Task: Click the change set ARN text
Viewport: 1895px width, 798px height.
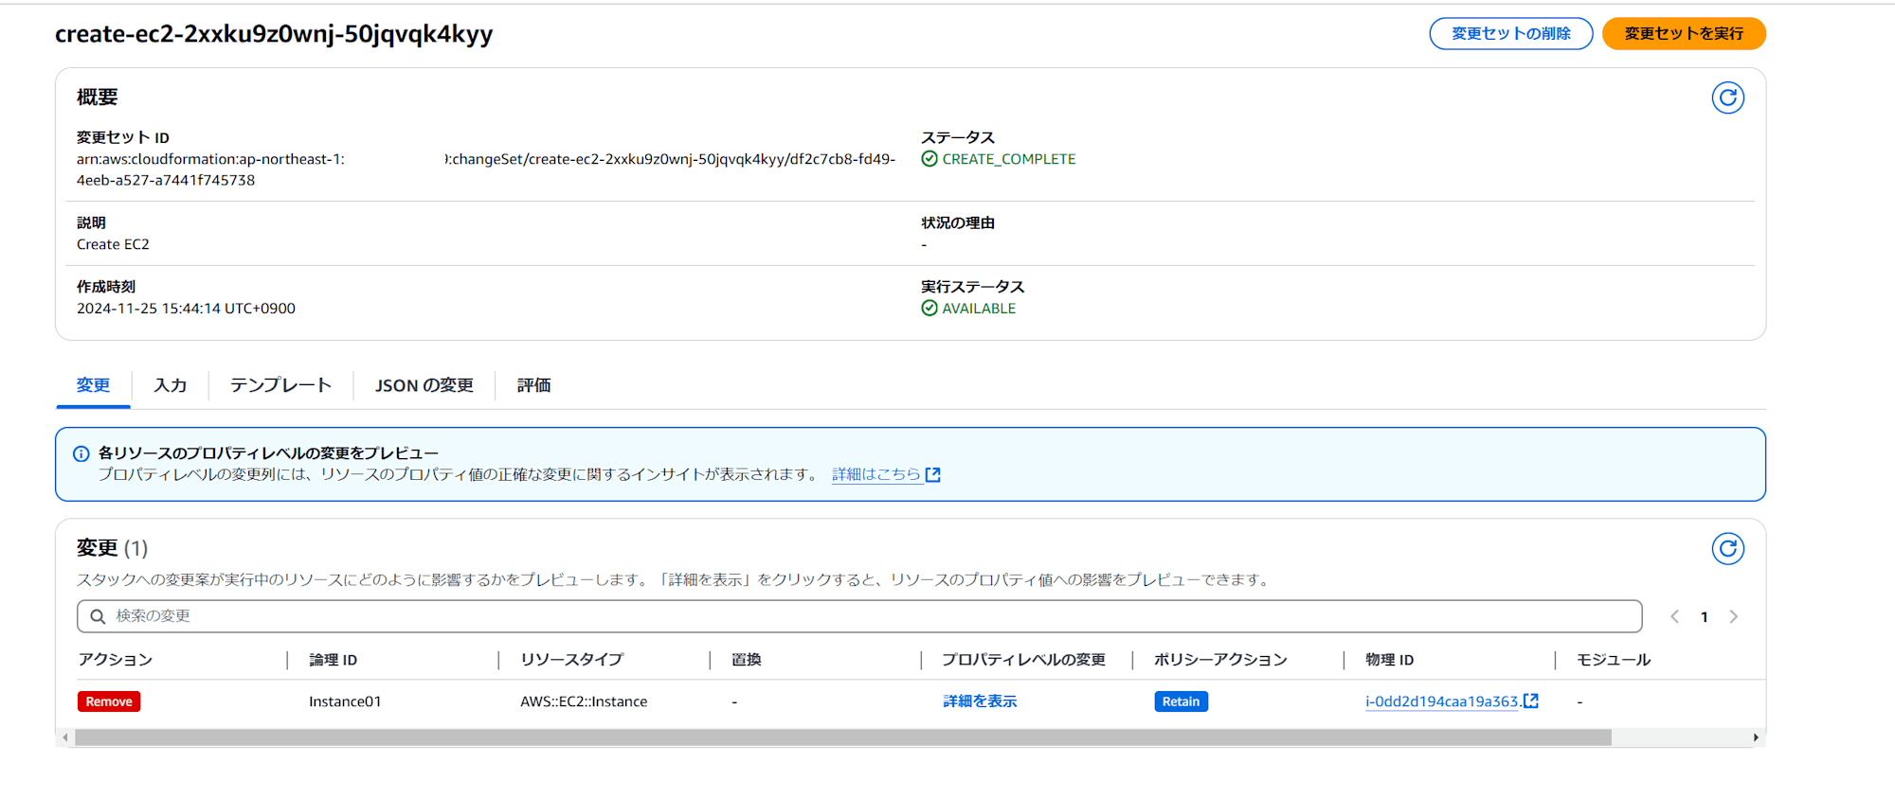Action: pyautogui.click(x=486, y=169)
